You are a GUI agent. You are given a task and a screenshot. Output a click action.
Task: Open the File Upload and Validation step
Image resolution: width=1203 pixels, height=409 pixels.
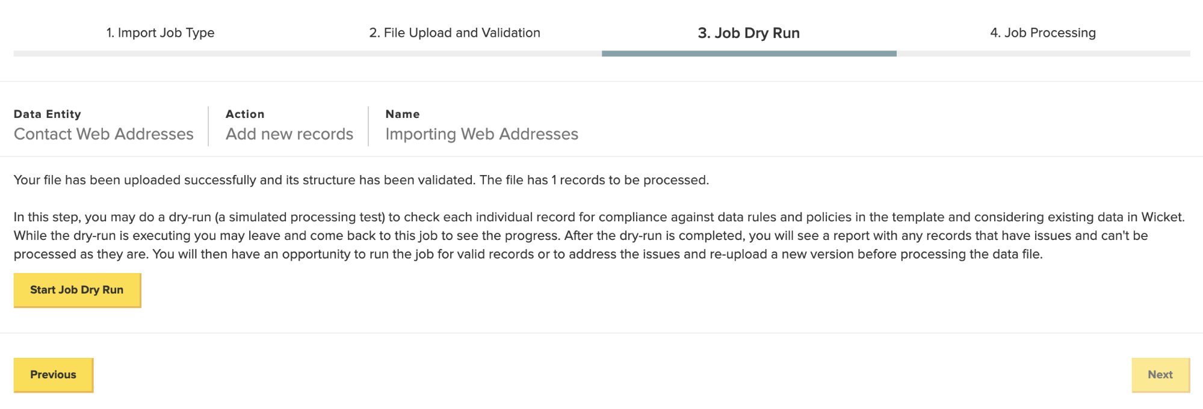[x=454, y=32]
